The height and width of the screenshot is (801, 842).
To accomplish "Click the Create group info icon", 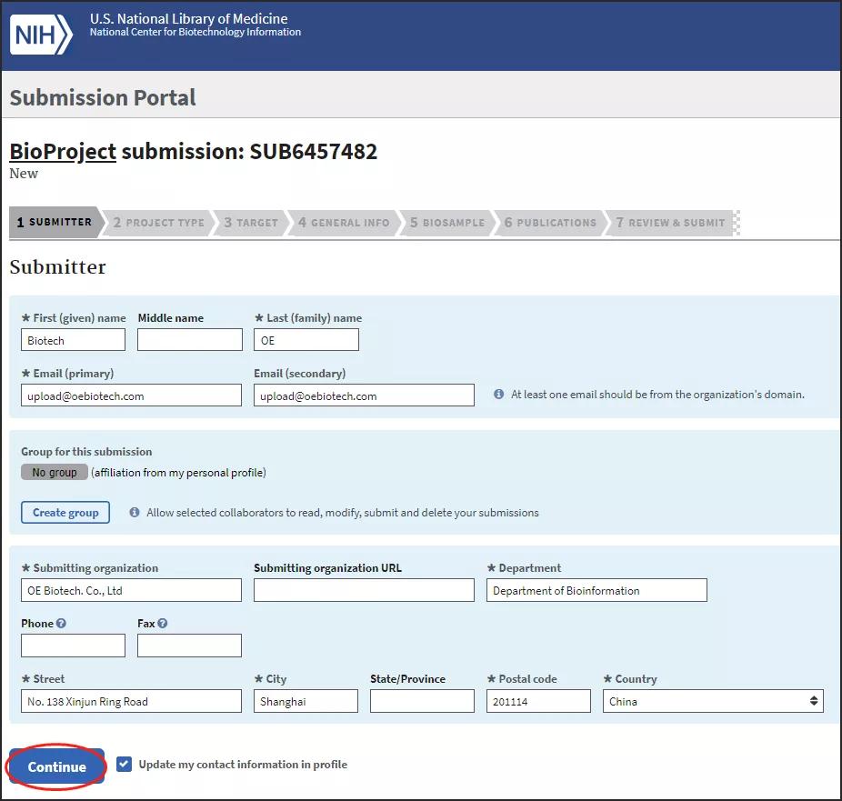I will [135, 513].
